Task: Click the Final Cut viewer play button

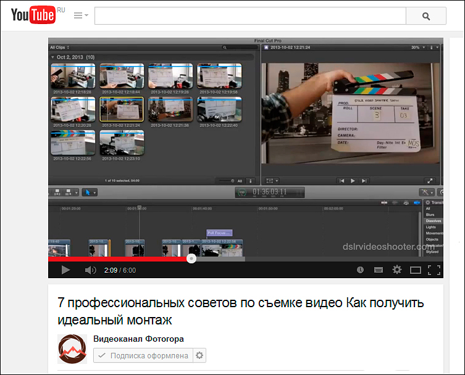Action: point(353,181)
